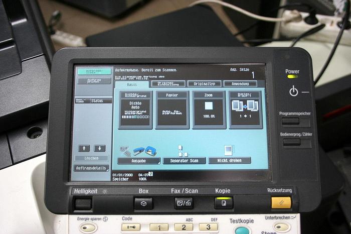
Task: Push the teal Testkopie button
Action: [x=242, y=231]
